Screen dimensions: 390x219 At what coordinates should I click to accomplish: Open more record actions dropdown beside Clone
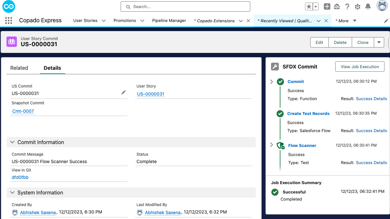pos(379,42)
